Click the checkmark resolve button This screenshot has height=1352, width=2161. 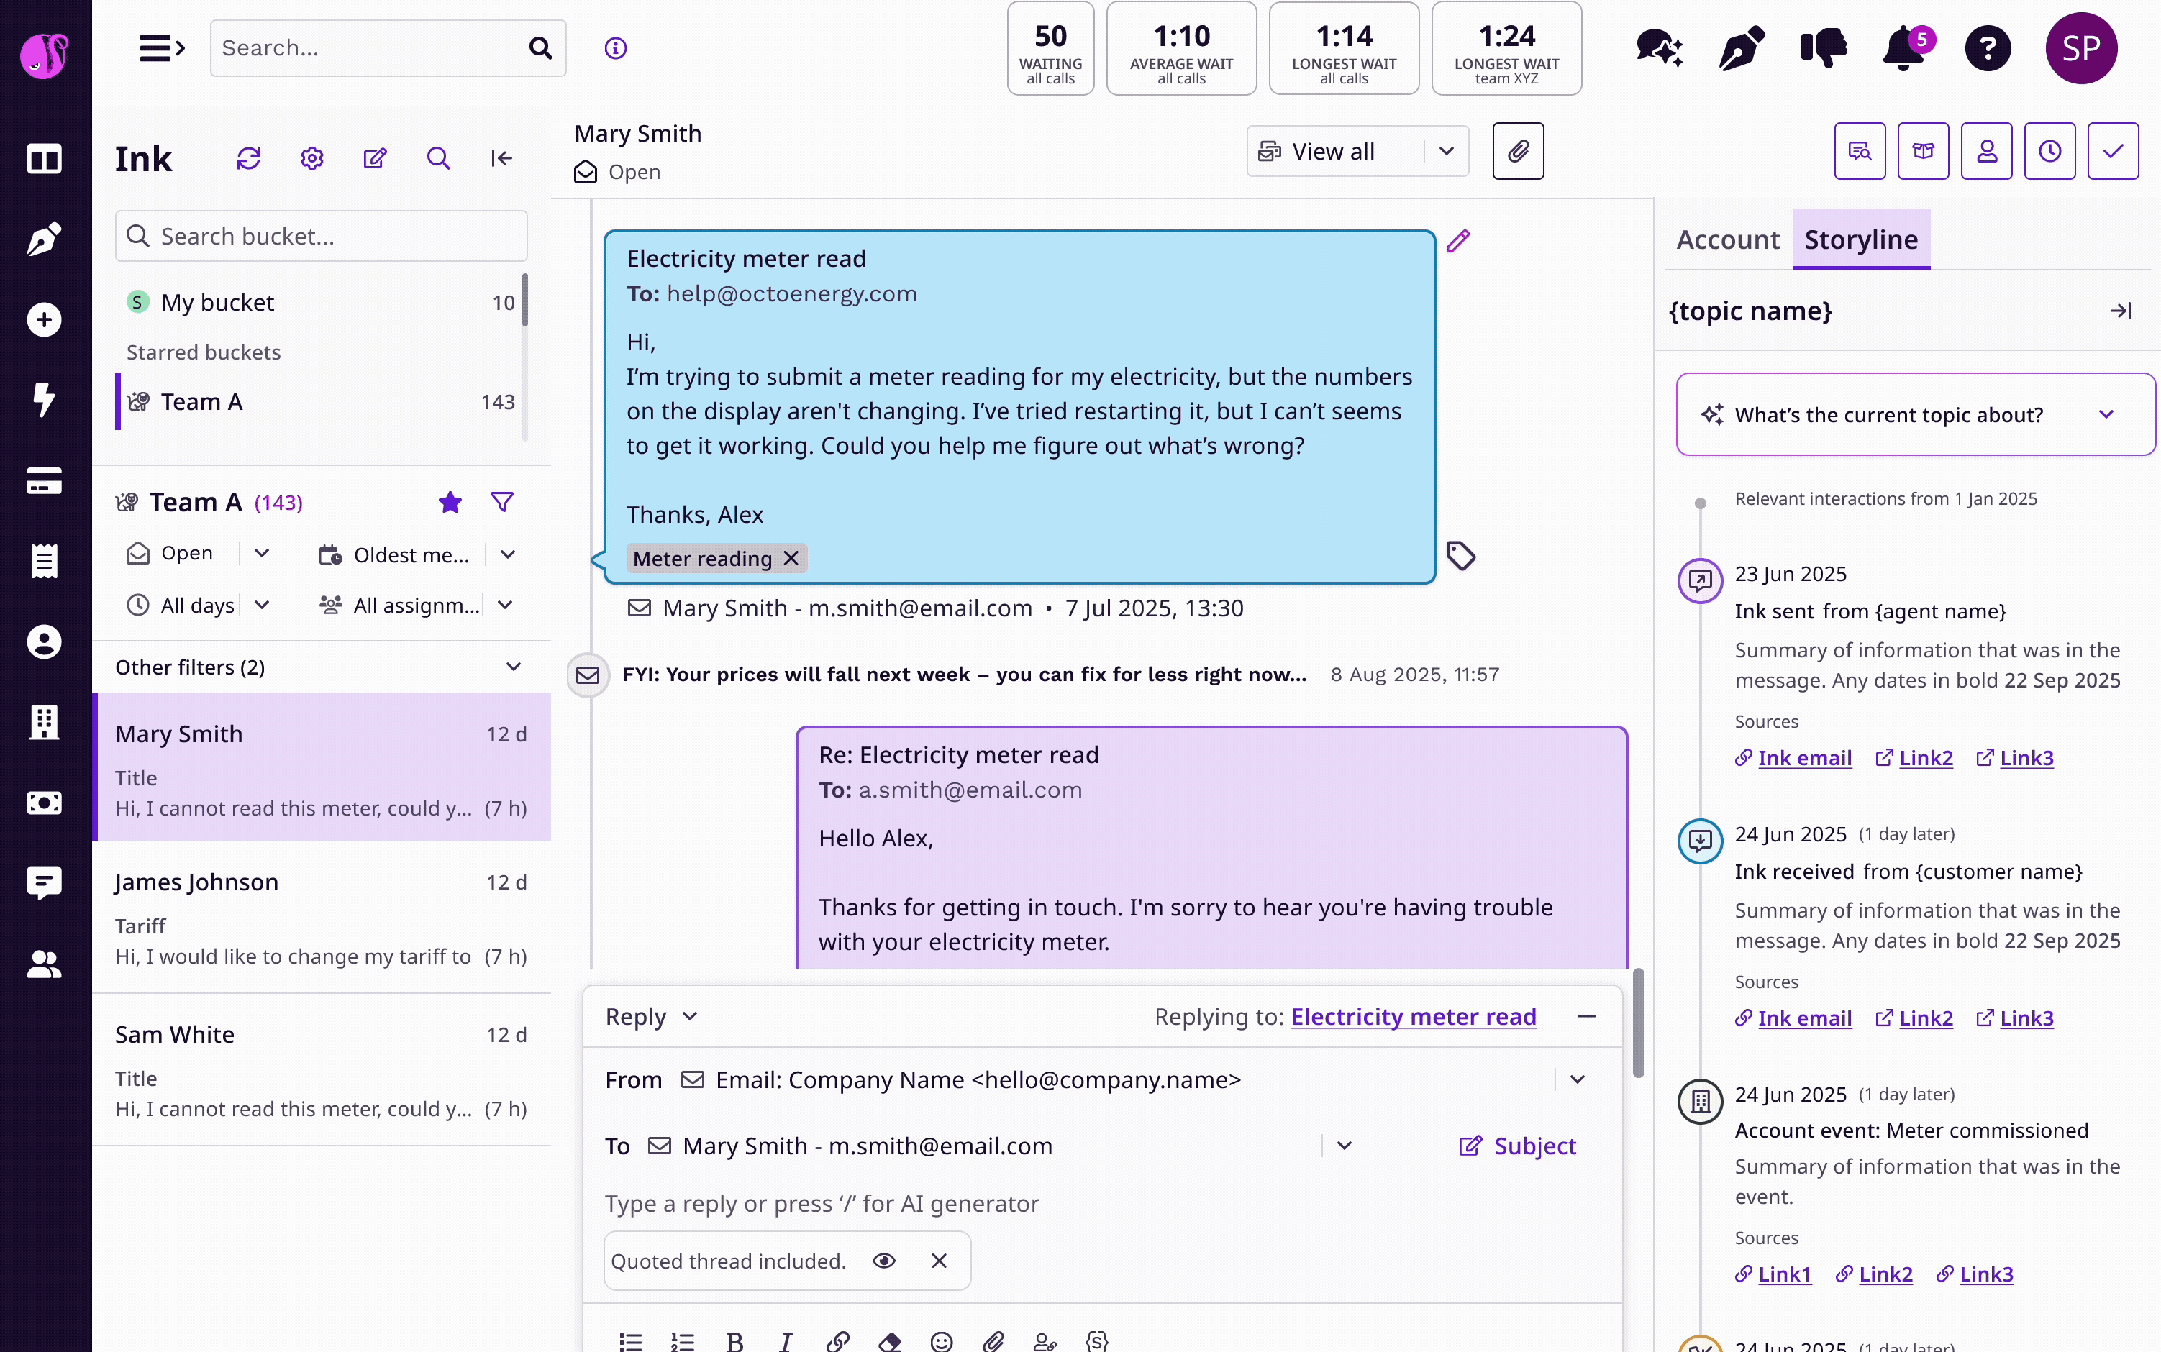2112,151
